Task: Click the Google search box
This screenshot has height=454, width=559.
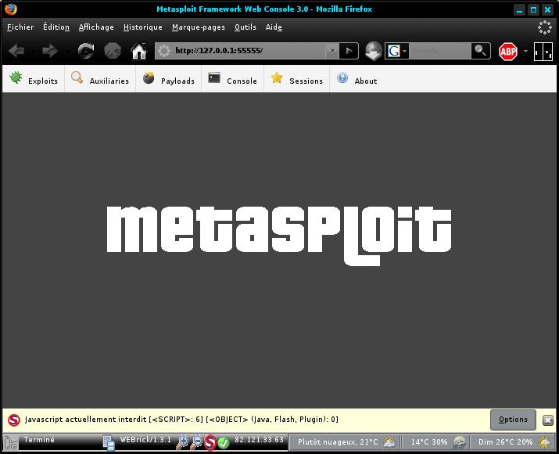Action: 440,51
